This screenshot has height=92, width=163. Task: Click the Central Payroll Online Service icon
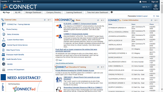[x=4, y=45]
